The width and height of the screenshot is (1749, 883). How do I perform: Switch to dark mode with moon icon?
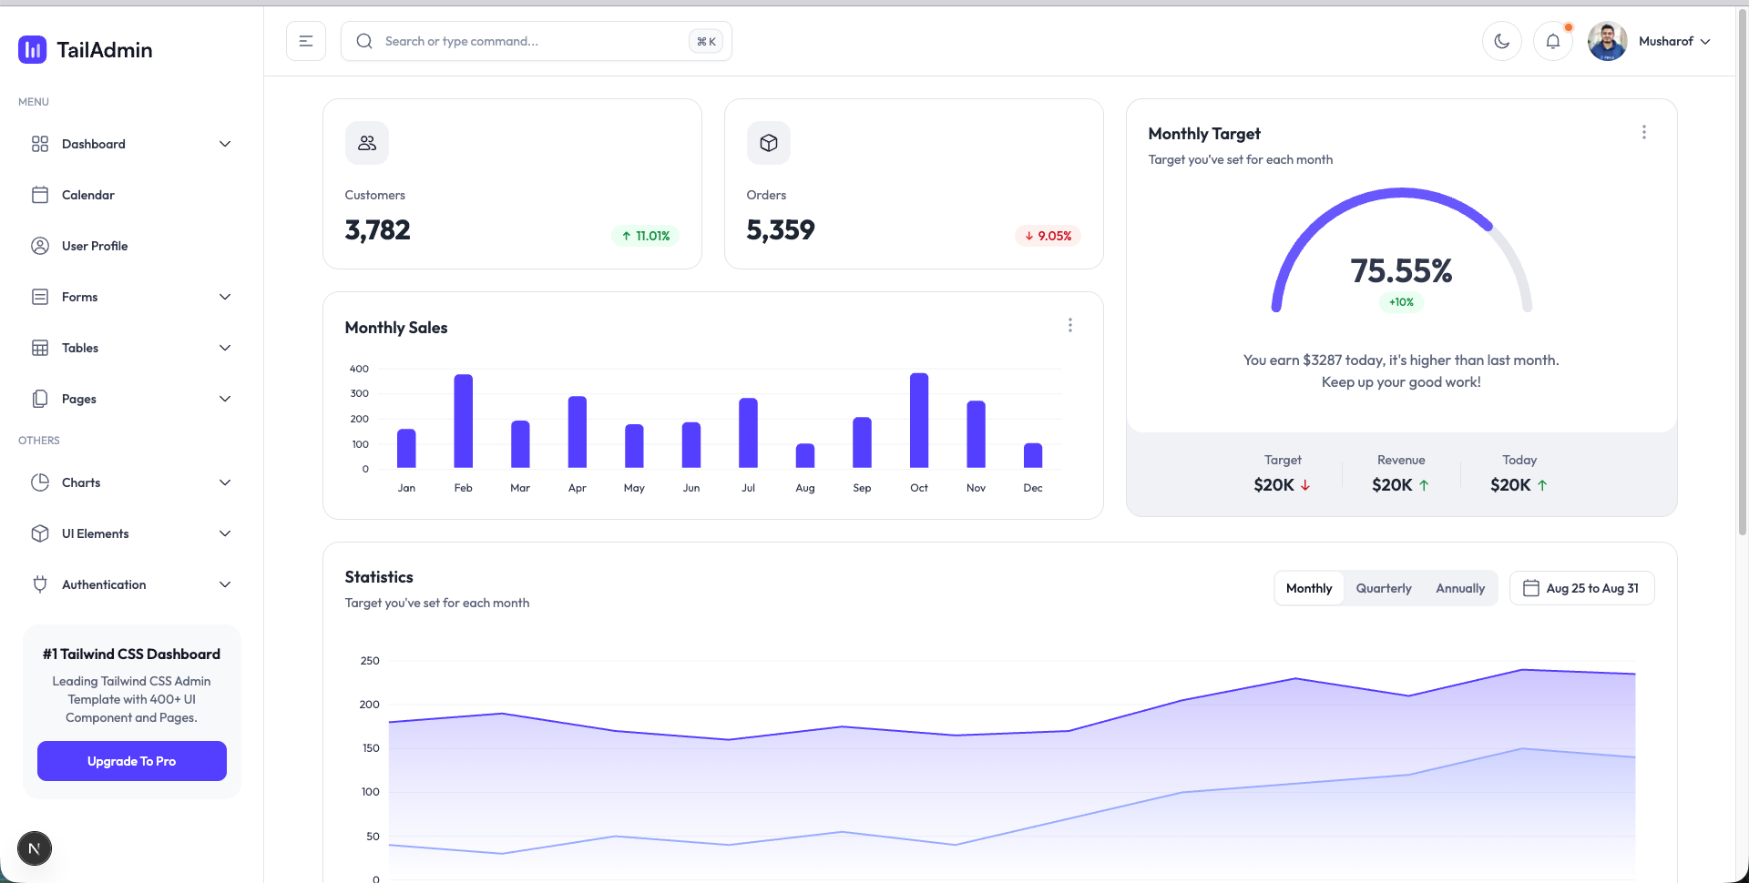point(1502,41)
